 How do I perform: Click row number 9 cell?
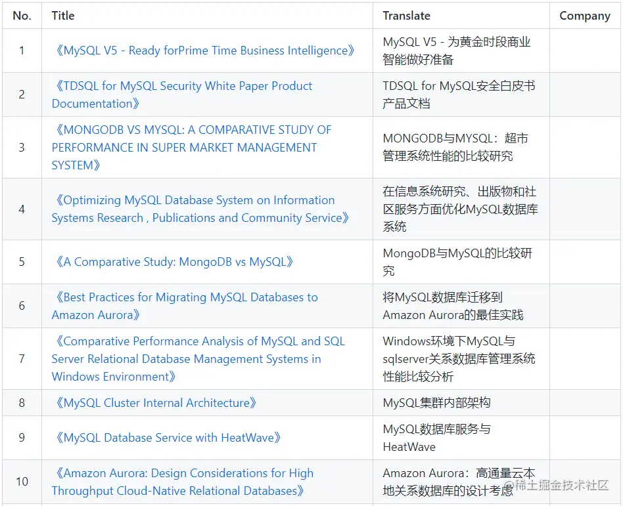click(22, 437)
